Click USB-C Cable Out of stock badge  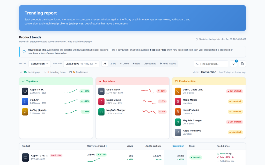coord(234,91)
